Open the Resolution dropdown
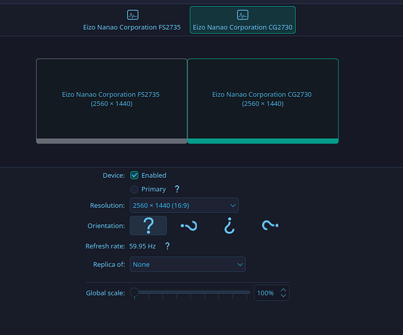This screenshot has width=403, height=335. tap(184, 205)
